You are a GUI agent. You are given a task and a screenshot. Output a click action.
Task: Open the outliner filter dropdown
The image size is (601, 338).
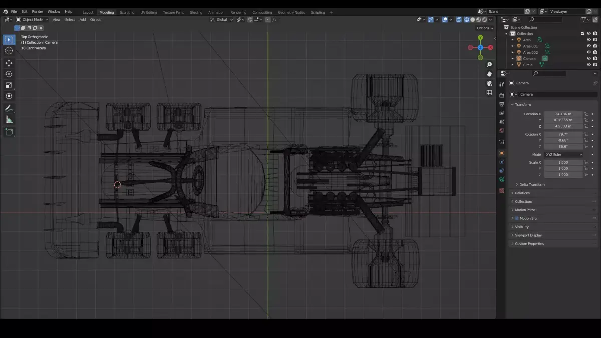click(585, 19)
